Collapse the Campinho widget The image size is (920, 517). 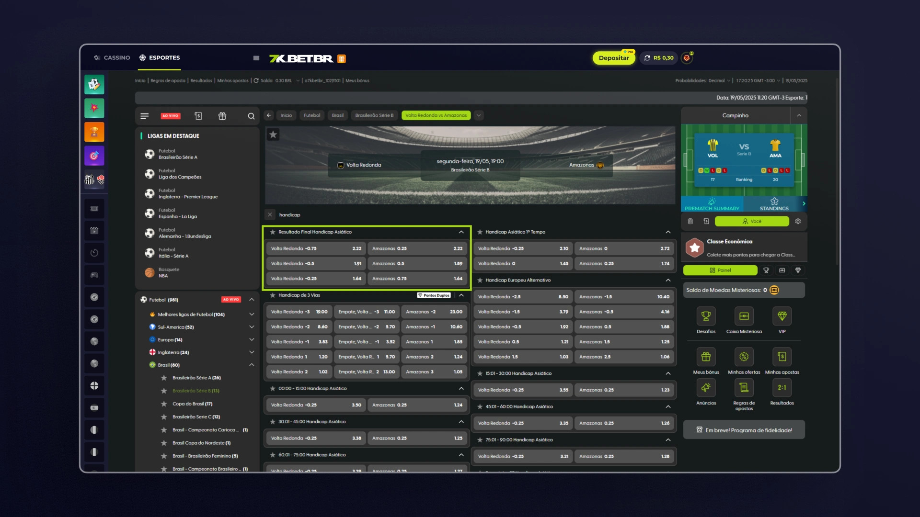[799, 115]
